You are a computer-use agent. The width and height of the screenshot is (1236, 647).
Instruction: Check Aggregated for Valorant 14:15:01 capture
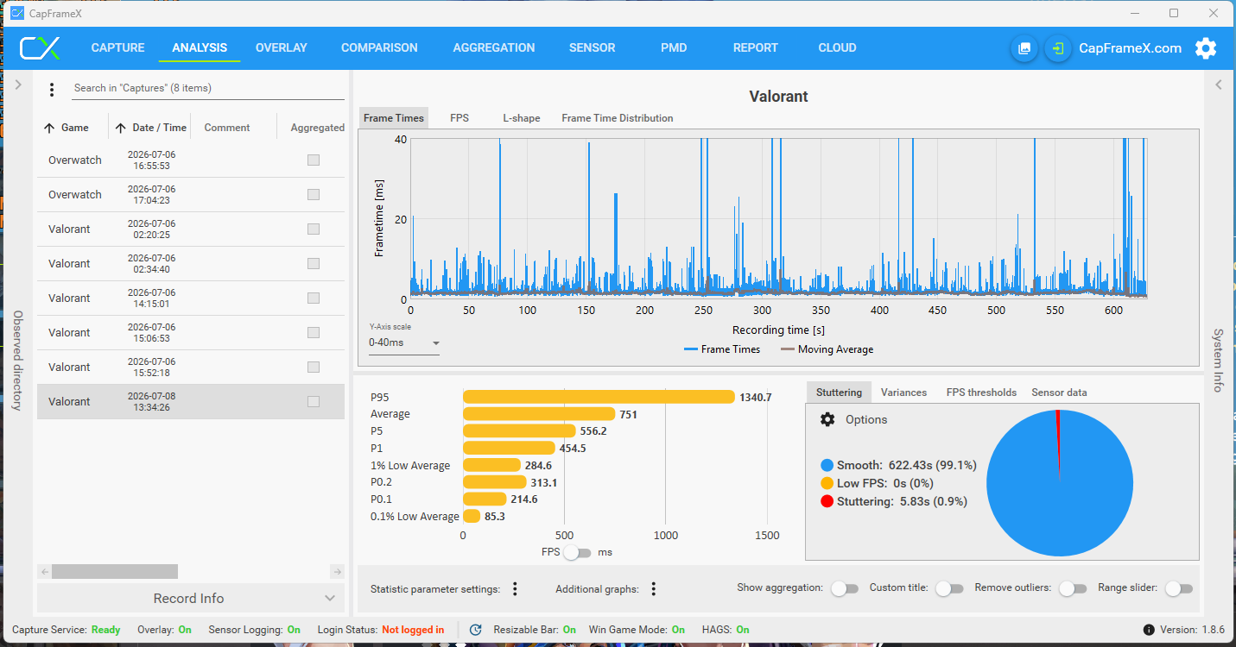coord(314,298)
